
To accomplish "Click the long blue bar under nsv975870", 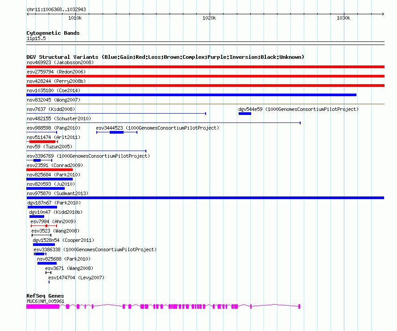I will (x=205, y=198).
